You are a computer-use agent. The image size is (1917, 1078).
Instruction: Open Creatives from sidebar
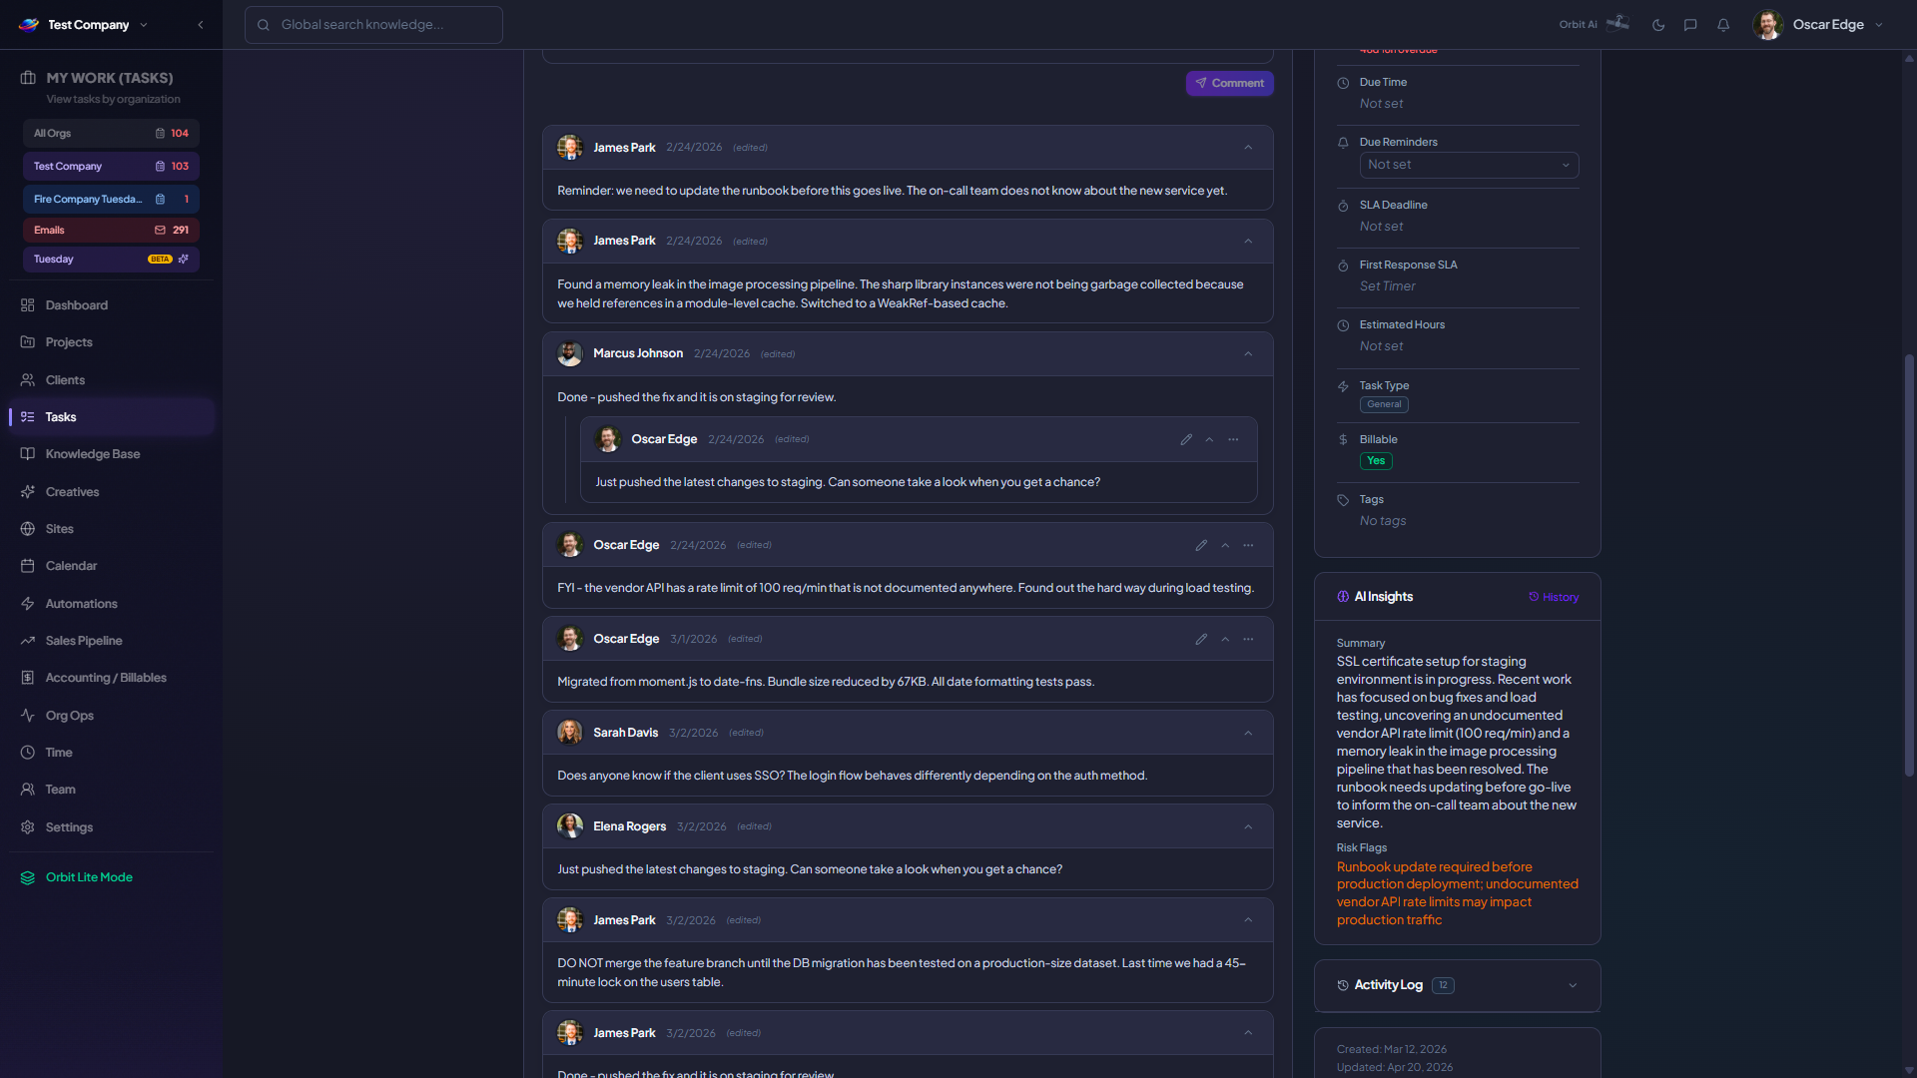(111, 492)
